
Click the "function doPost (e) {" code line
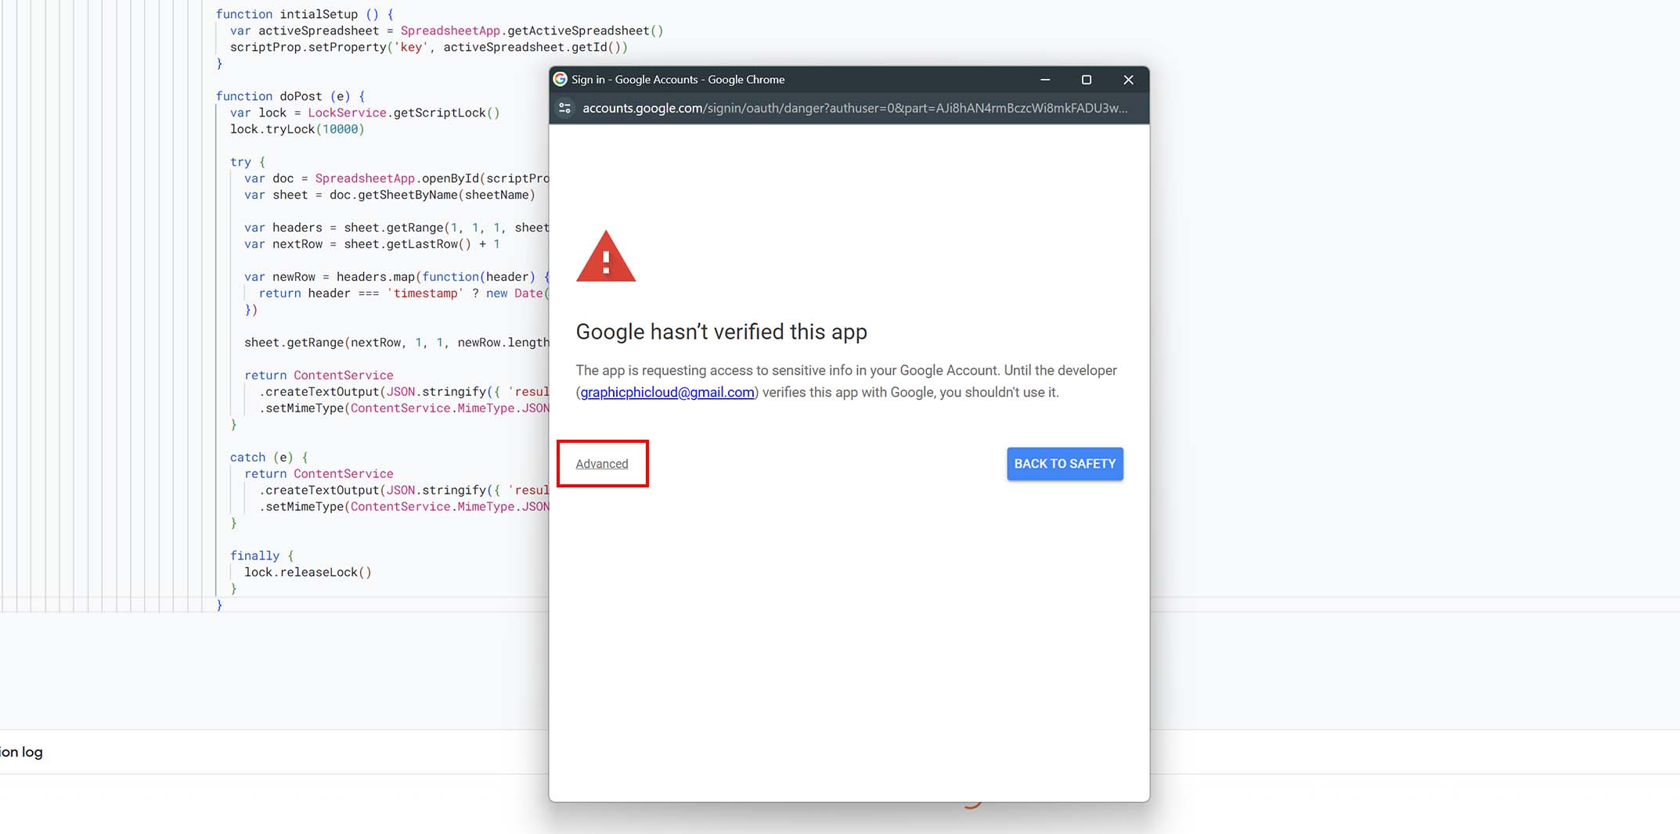pyautogui.click(x=290, y=96)
